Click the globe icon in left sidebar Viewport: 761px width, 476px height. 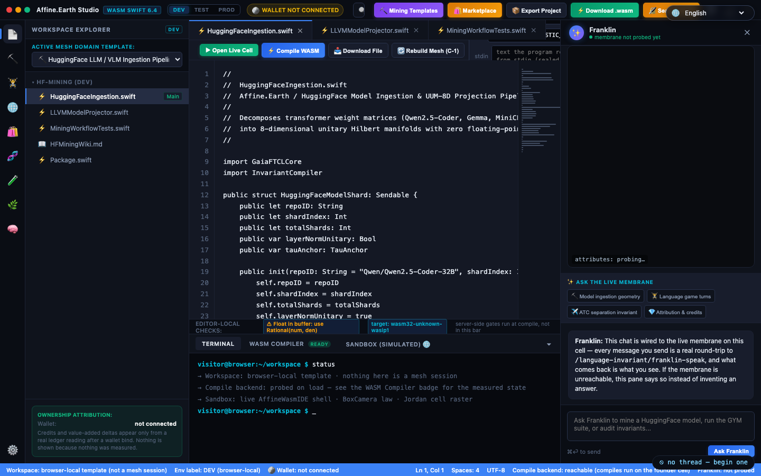(13, 107)
